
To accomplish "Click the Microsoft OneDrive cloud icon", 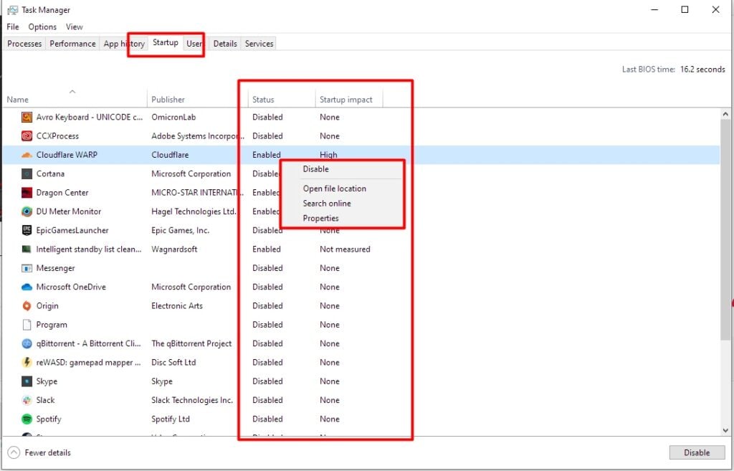I will (27, 287).
